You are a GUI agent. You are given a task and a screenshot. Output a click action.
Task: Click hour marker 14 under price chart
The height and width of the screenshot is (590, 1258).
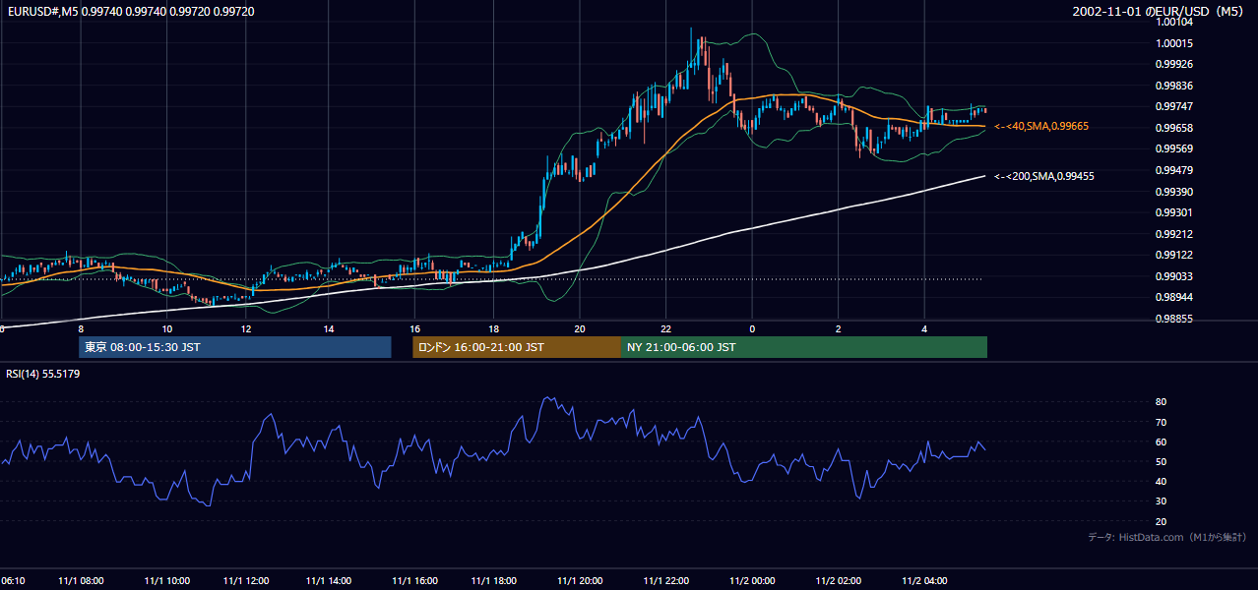click(329, 328)
